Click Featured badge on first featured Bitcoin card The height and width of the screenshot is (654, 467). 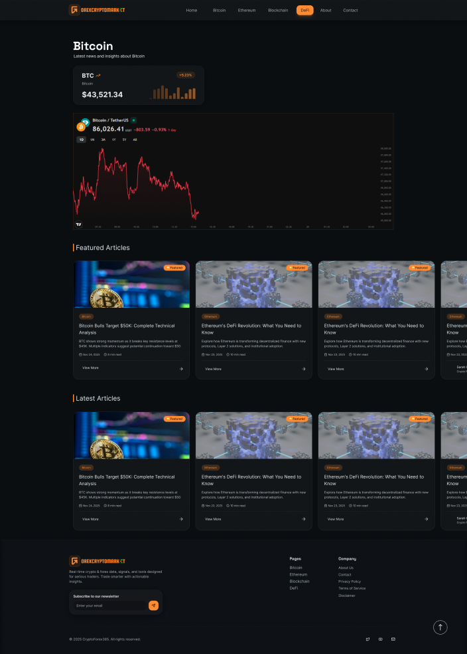[174, 268]
